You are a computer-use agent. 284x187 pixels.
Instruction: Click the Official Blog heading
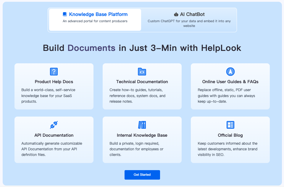[230, 135]
